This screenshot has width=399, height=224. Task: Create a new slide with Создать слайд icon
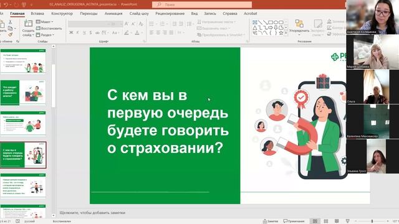(x=28, y=24)
